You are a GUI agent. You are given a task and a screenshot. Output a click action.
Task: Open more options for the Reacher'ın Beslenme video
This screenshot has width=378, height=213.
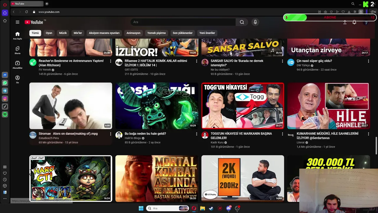point(111,61)
